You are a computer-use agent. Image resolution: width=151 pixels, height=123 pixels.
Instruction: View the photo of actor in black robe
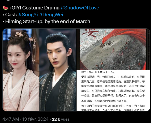(x=58, y=70)
